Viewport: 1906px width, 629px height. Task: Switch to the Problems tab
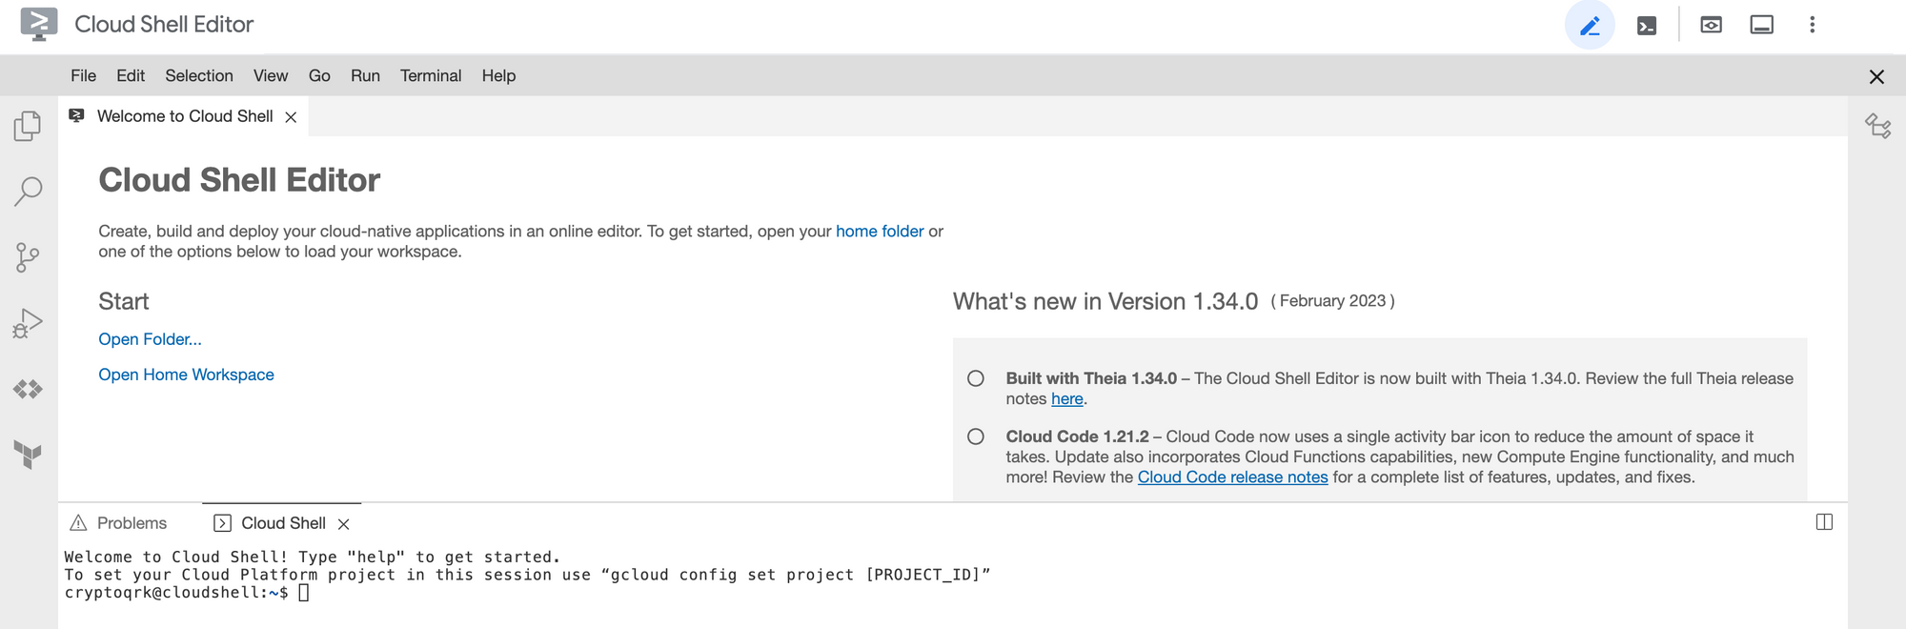(x=131, y=522)
